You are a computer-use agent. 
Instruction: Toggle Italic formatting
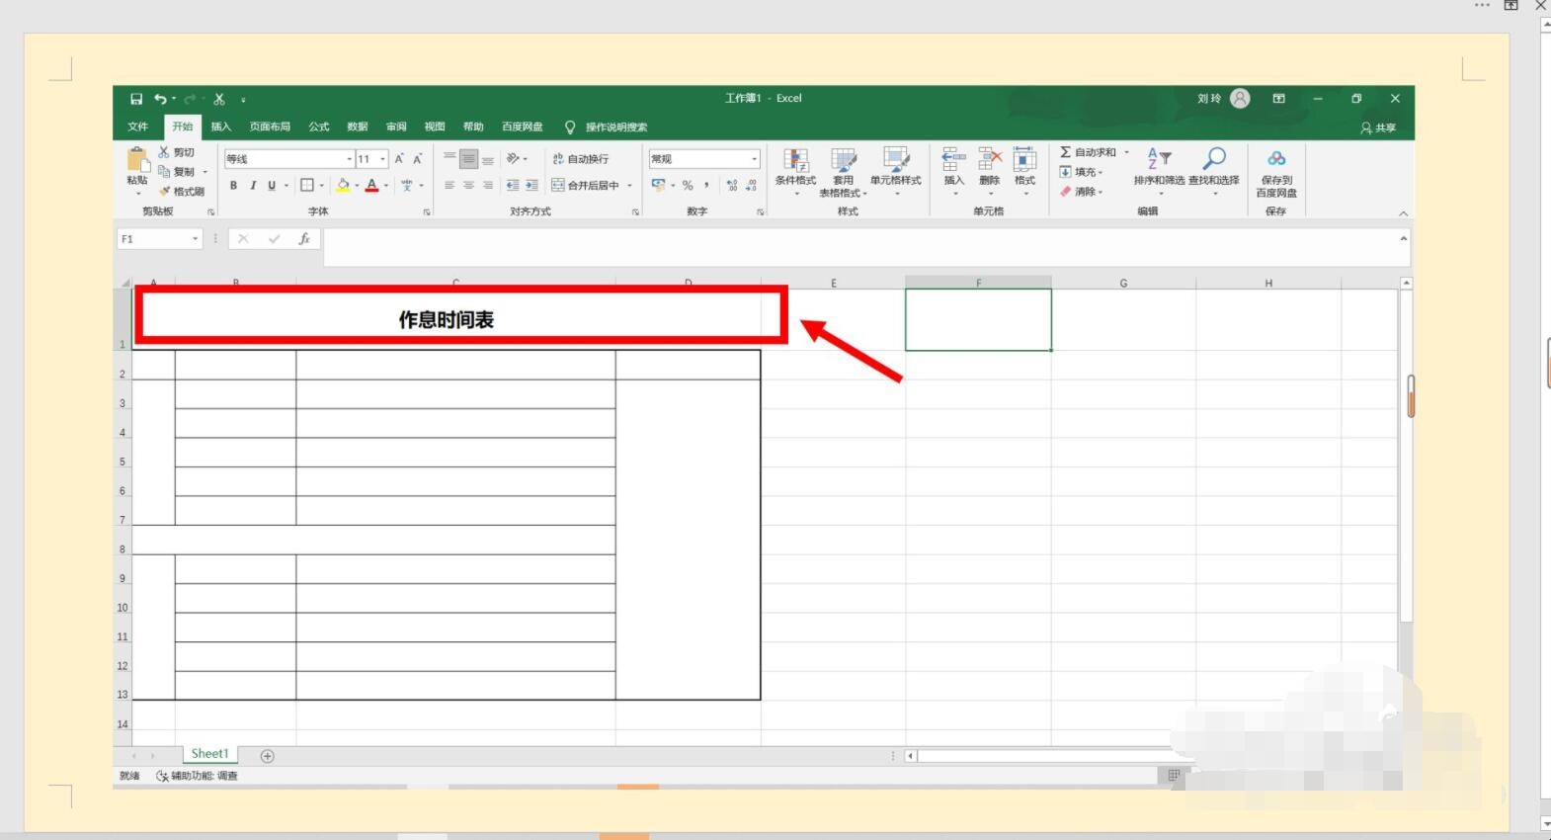tap(253, 186)
